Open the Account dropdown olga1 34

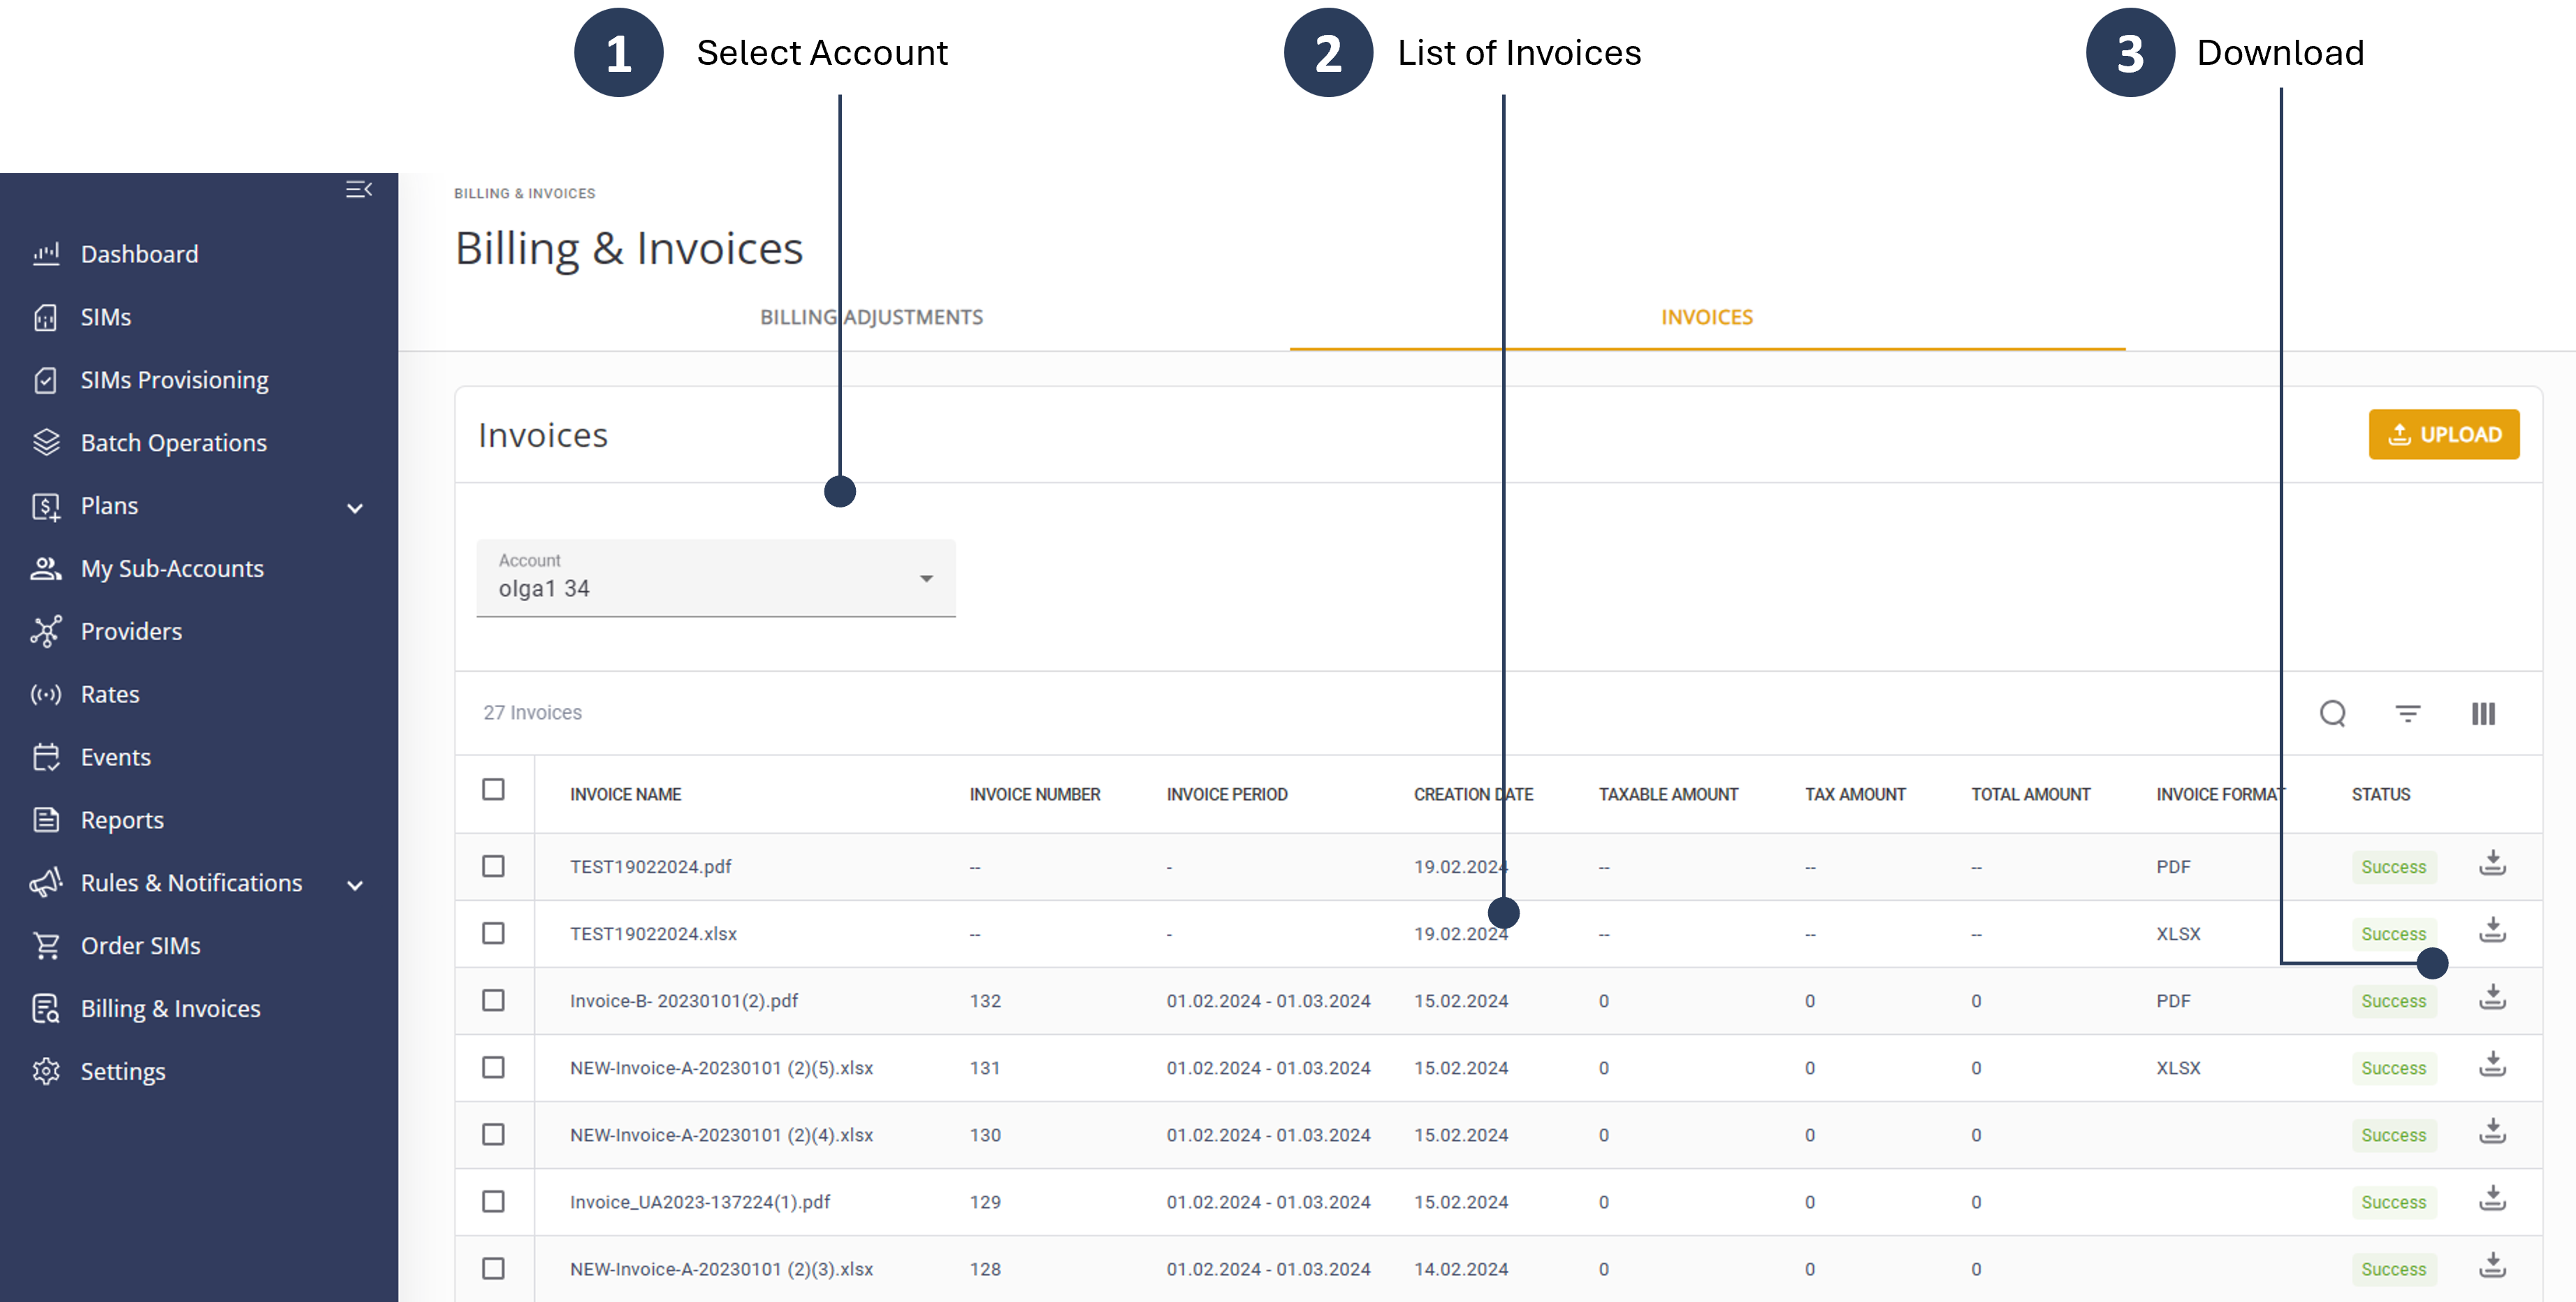[715, 579]
